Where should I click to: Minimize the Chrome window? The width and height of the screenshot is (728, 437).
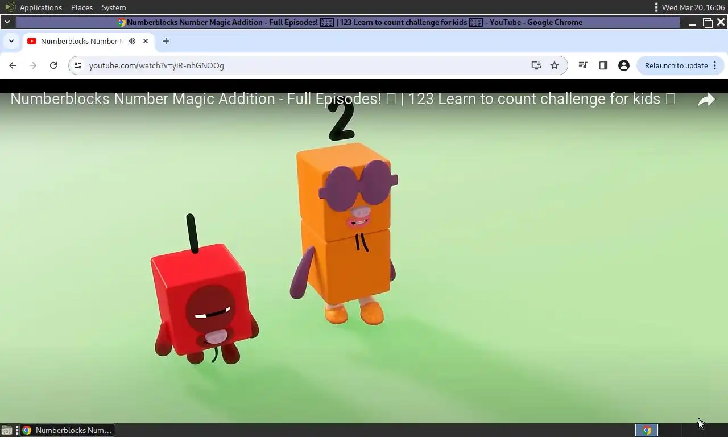point(692,23)
